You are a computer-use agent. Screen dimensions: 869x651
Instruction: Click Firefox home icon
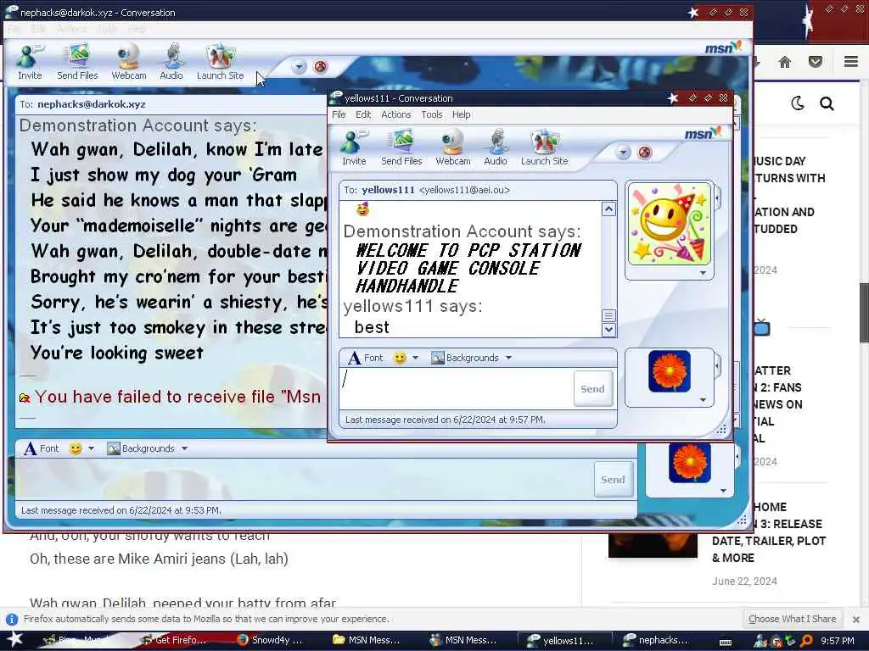[x=785, y=61]
